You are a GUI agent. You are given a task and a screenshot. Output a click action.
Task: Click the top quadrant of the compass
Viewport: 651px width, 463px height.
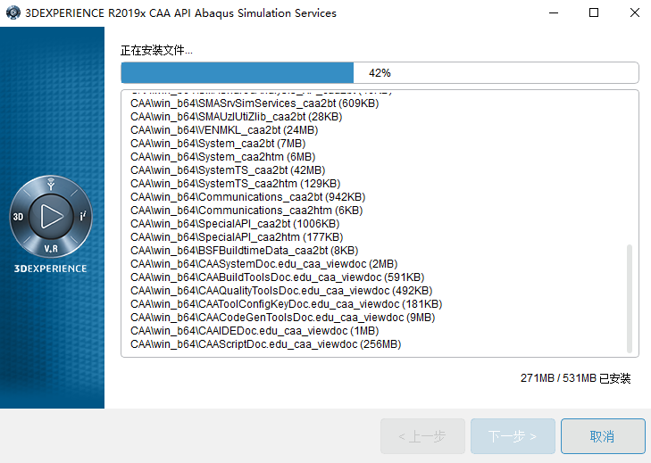coord(51,186)
